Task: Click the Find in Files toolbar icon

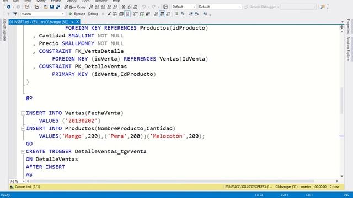Action: tap(323, 7)
